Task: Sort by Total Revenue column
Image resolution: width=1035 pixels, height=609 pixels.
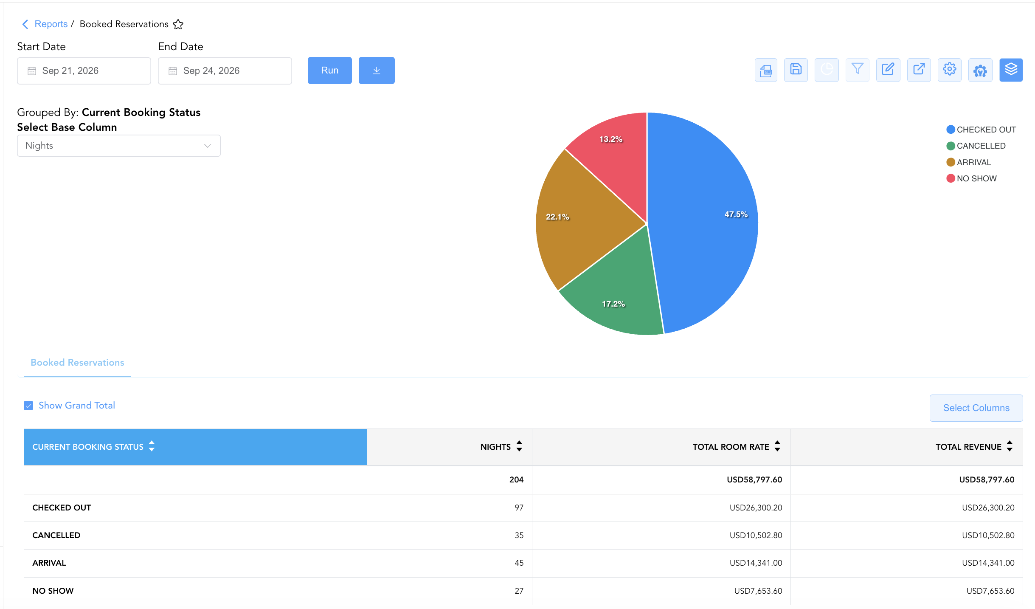Action: [x=1010, y=446]
